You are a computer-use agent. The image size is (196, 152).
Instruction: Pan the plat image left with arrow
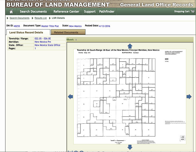(70, 97)
